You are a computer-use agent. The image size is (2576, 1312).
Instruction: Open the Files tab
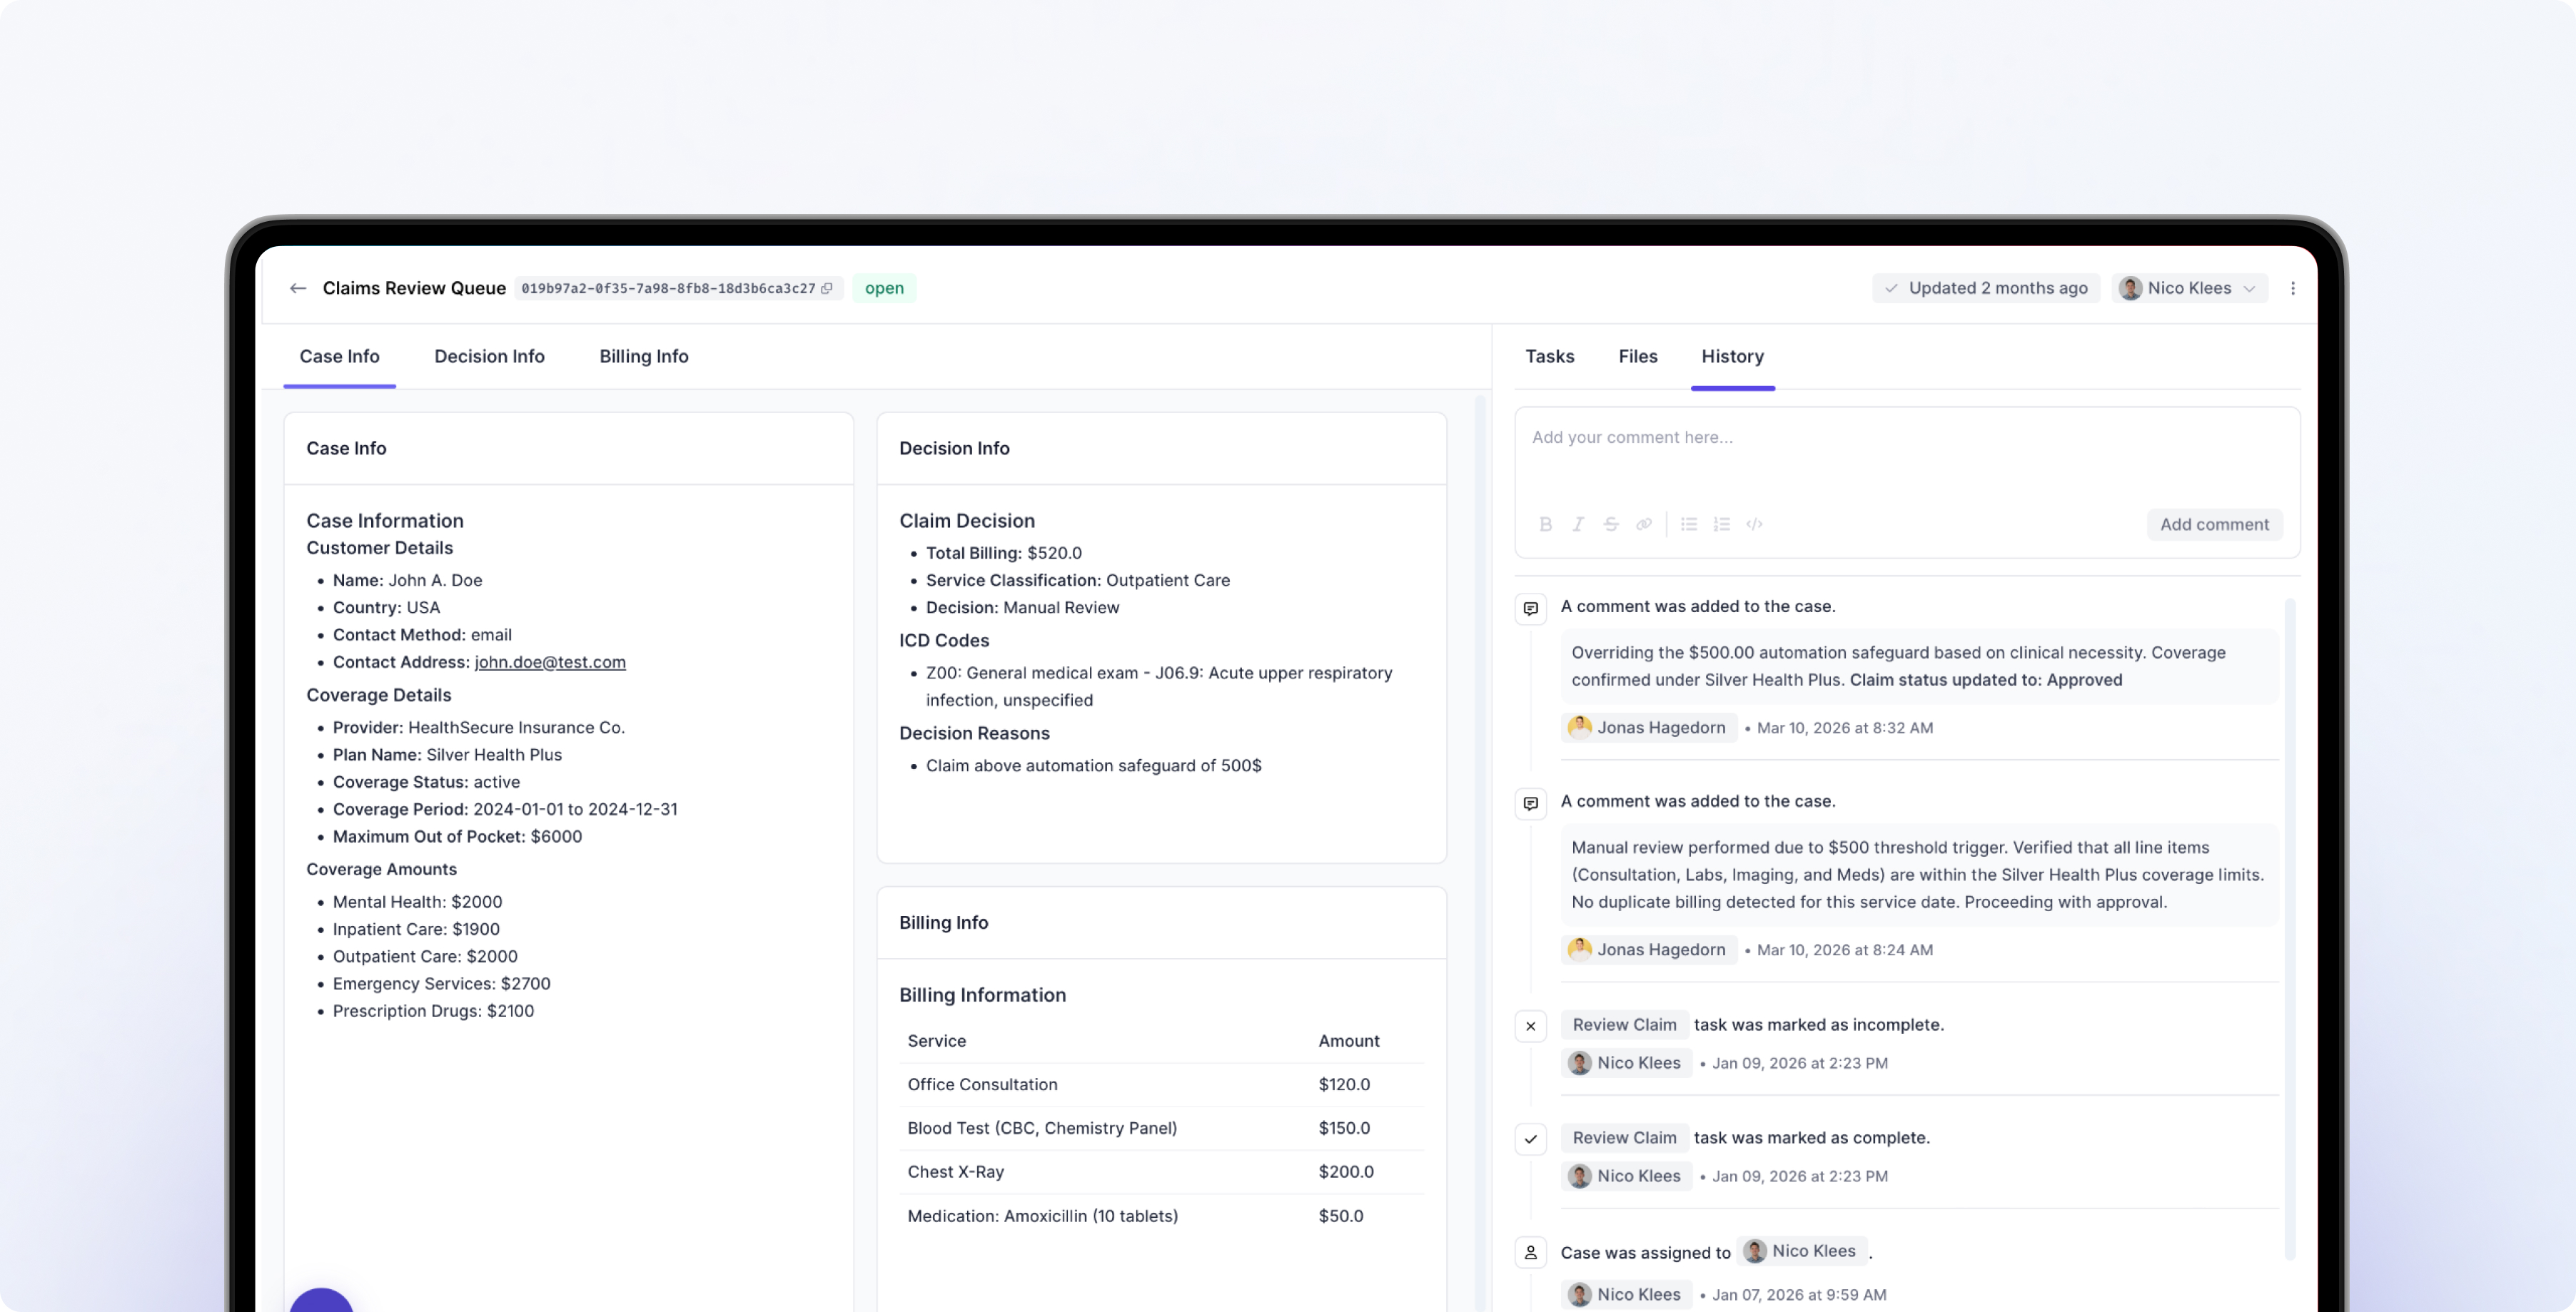coord(1637,356)
